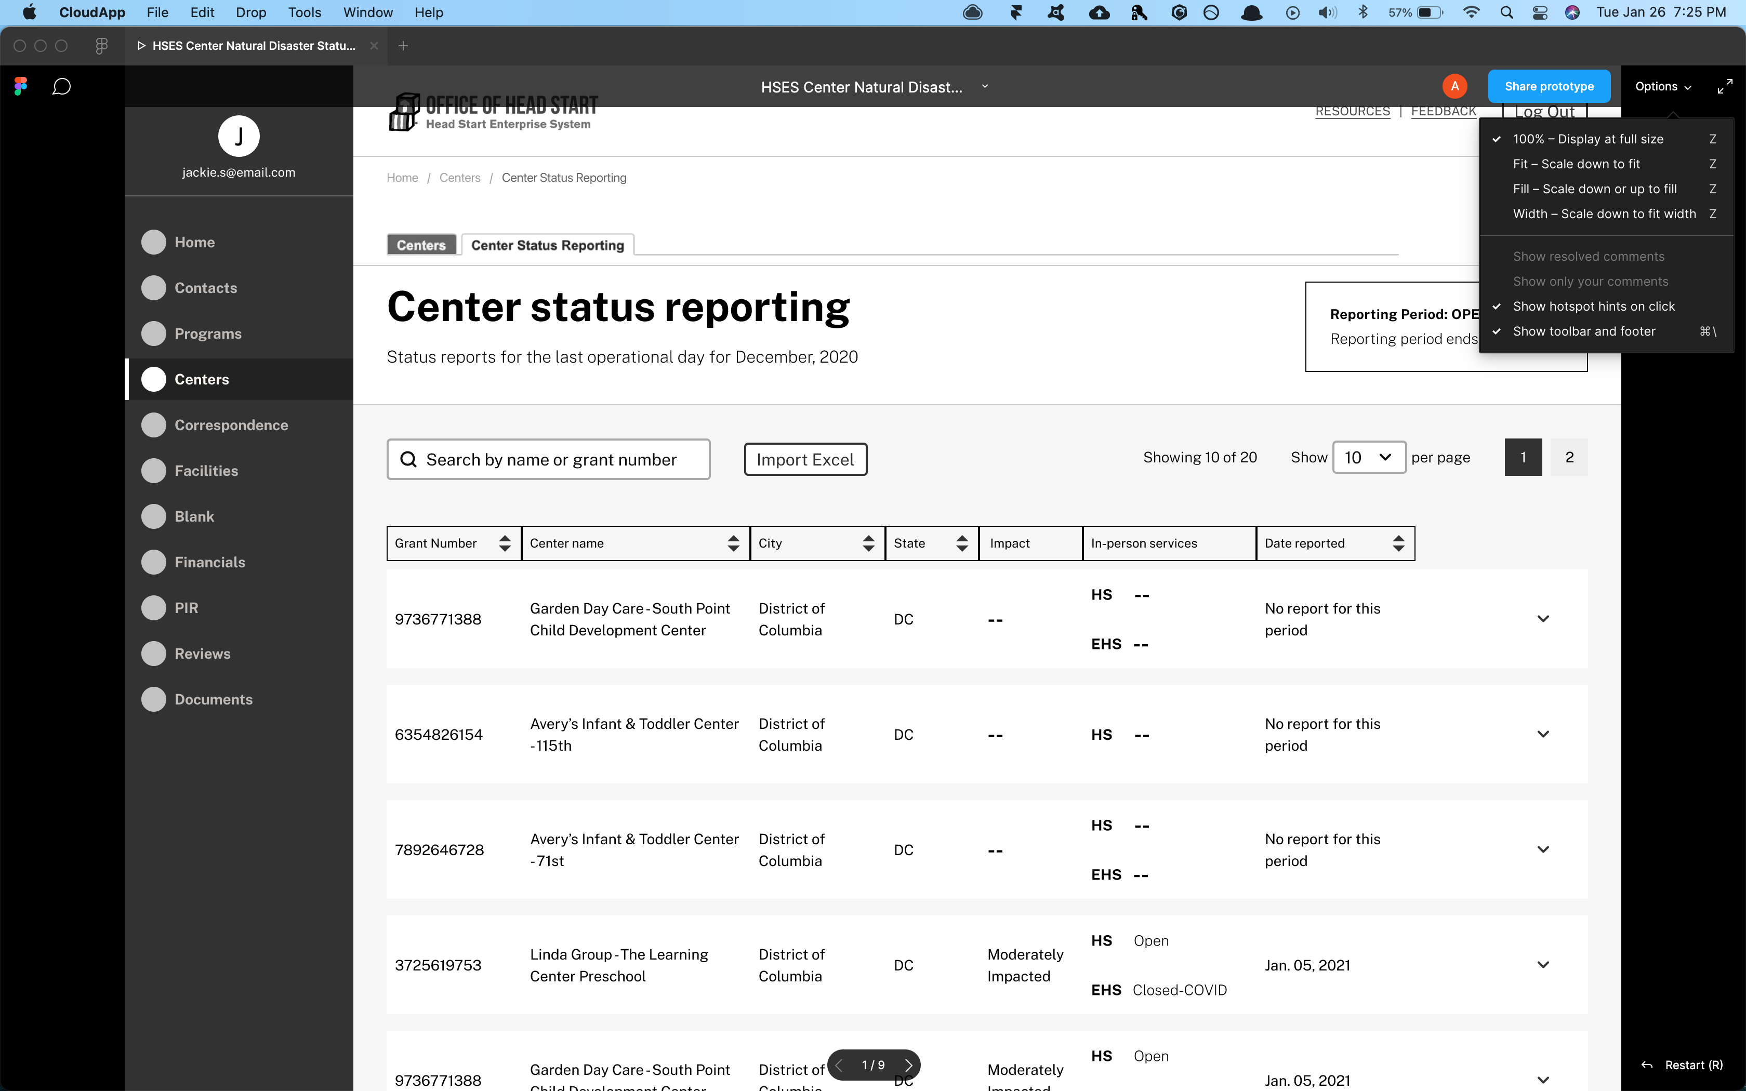Click the search magnifier icon in search box
The height and width of the screenshot is (1091, 1746).
click(408, 460)
